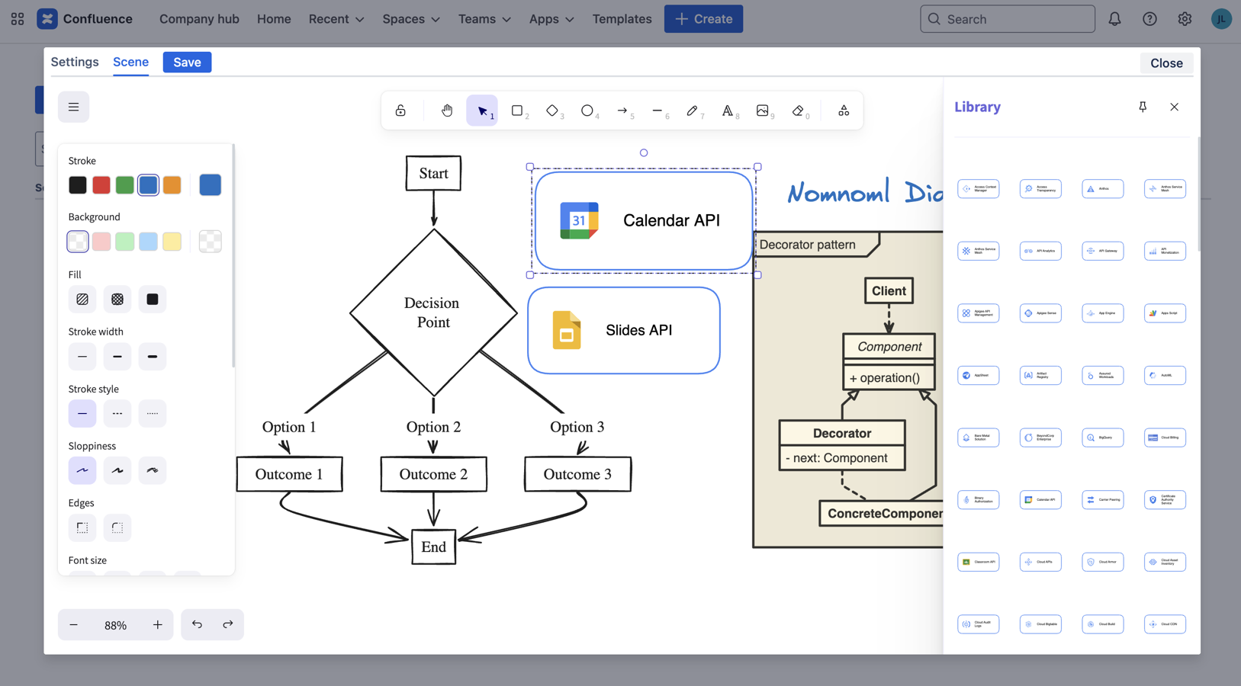Select the Diamond shape tool
The height and width of the screenshot is (686, 1241).
click(552, 111)
